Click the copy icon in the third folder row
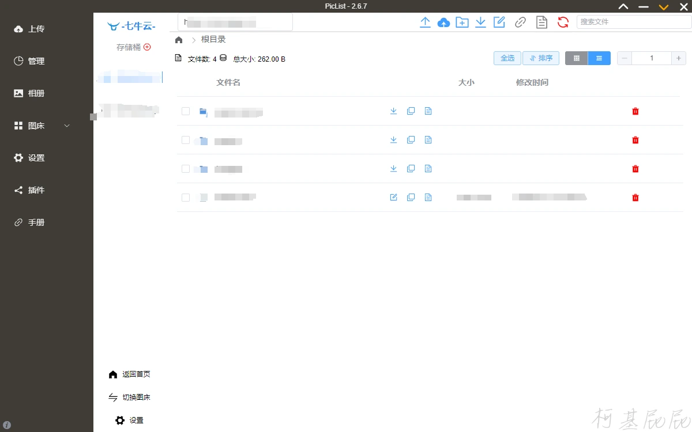The image size is (692, 432). 411,169
